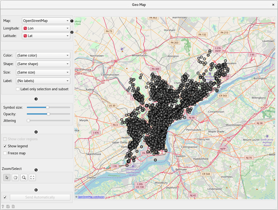Click the Moorestown map label
Viewport: 278px width, 210px height.
[233, 125]
